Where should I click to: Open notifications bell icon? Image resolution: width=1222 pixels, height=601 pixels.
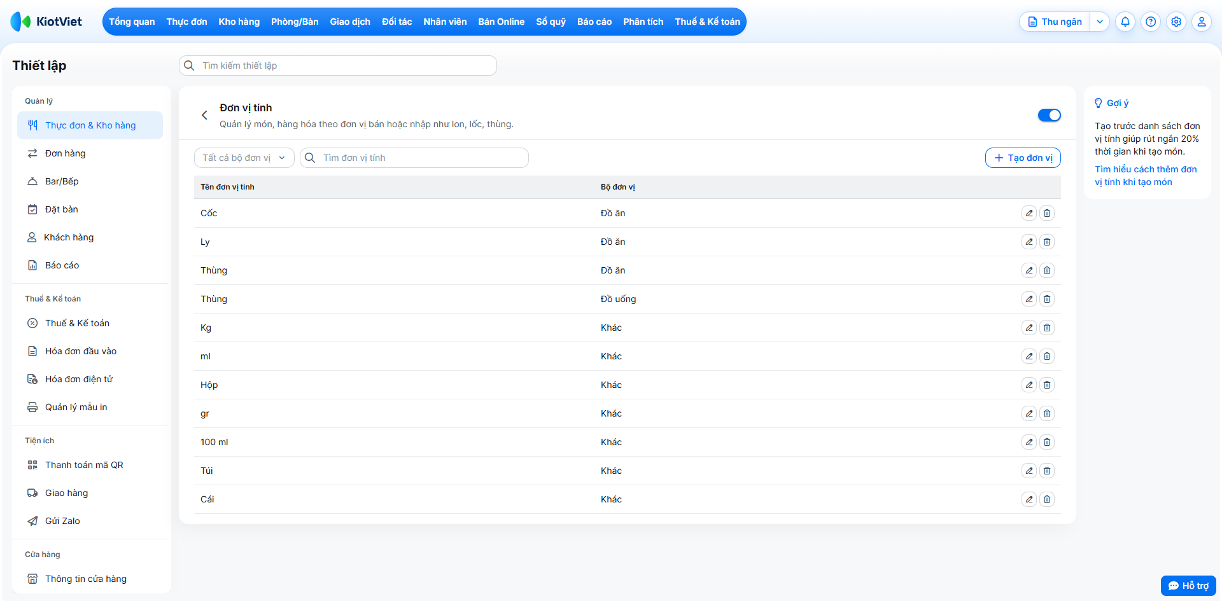1125,22
